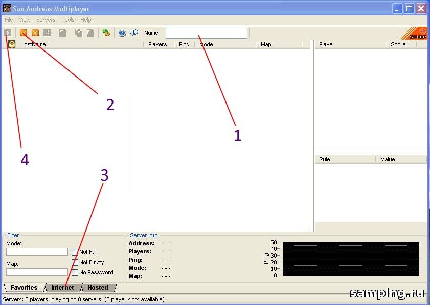The image size is (430, 305).
Task: Click the blue Help question-mark icon
Action: tap(122, 33)
